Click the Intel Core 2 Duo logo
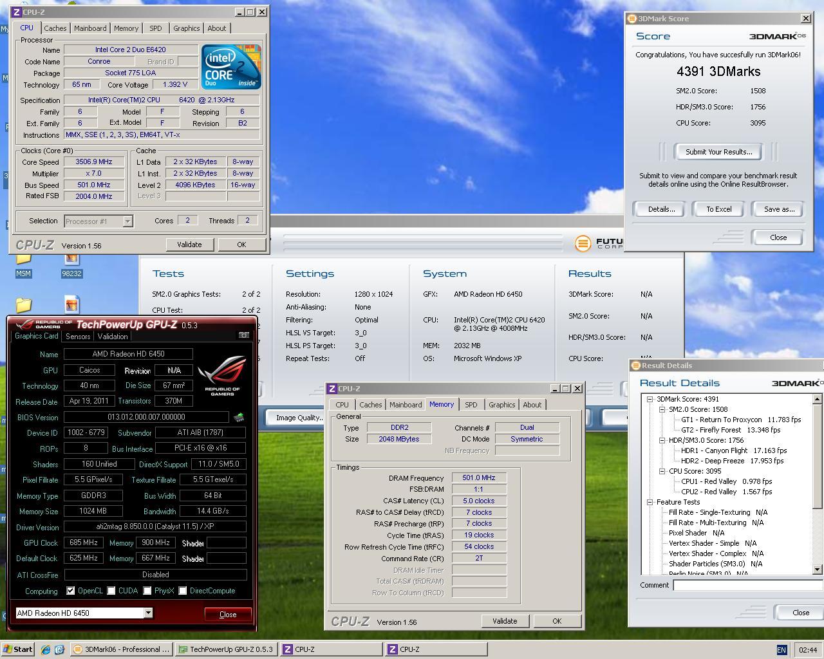 coord(230,66)
